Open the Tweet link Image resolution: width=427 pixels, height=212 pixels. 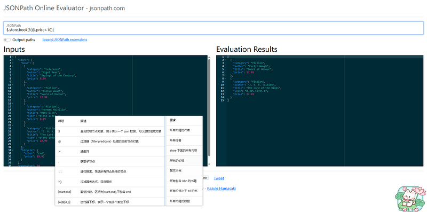(x=219, y=178)
